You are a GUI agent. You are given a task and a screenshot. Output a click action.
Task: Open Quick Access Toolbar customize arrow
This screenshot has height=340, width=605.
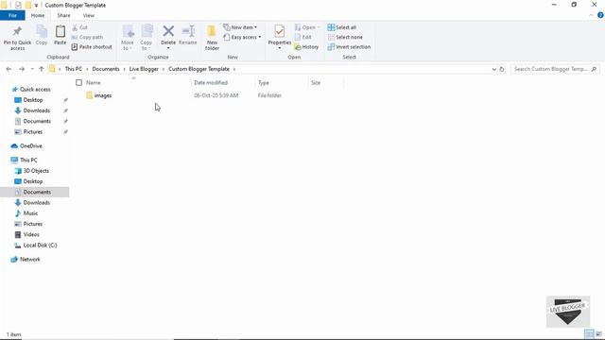(36, 6)
